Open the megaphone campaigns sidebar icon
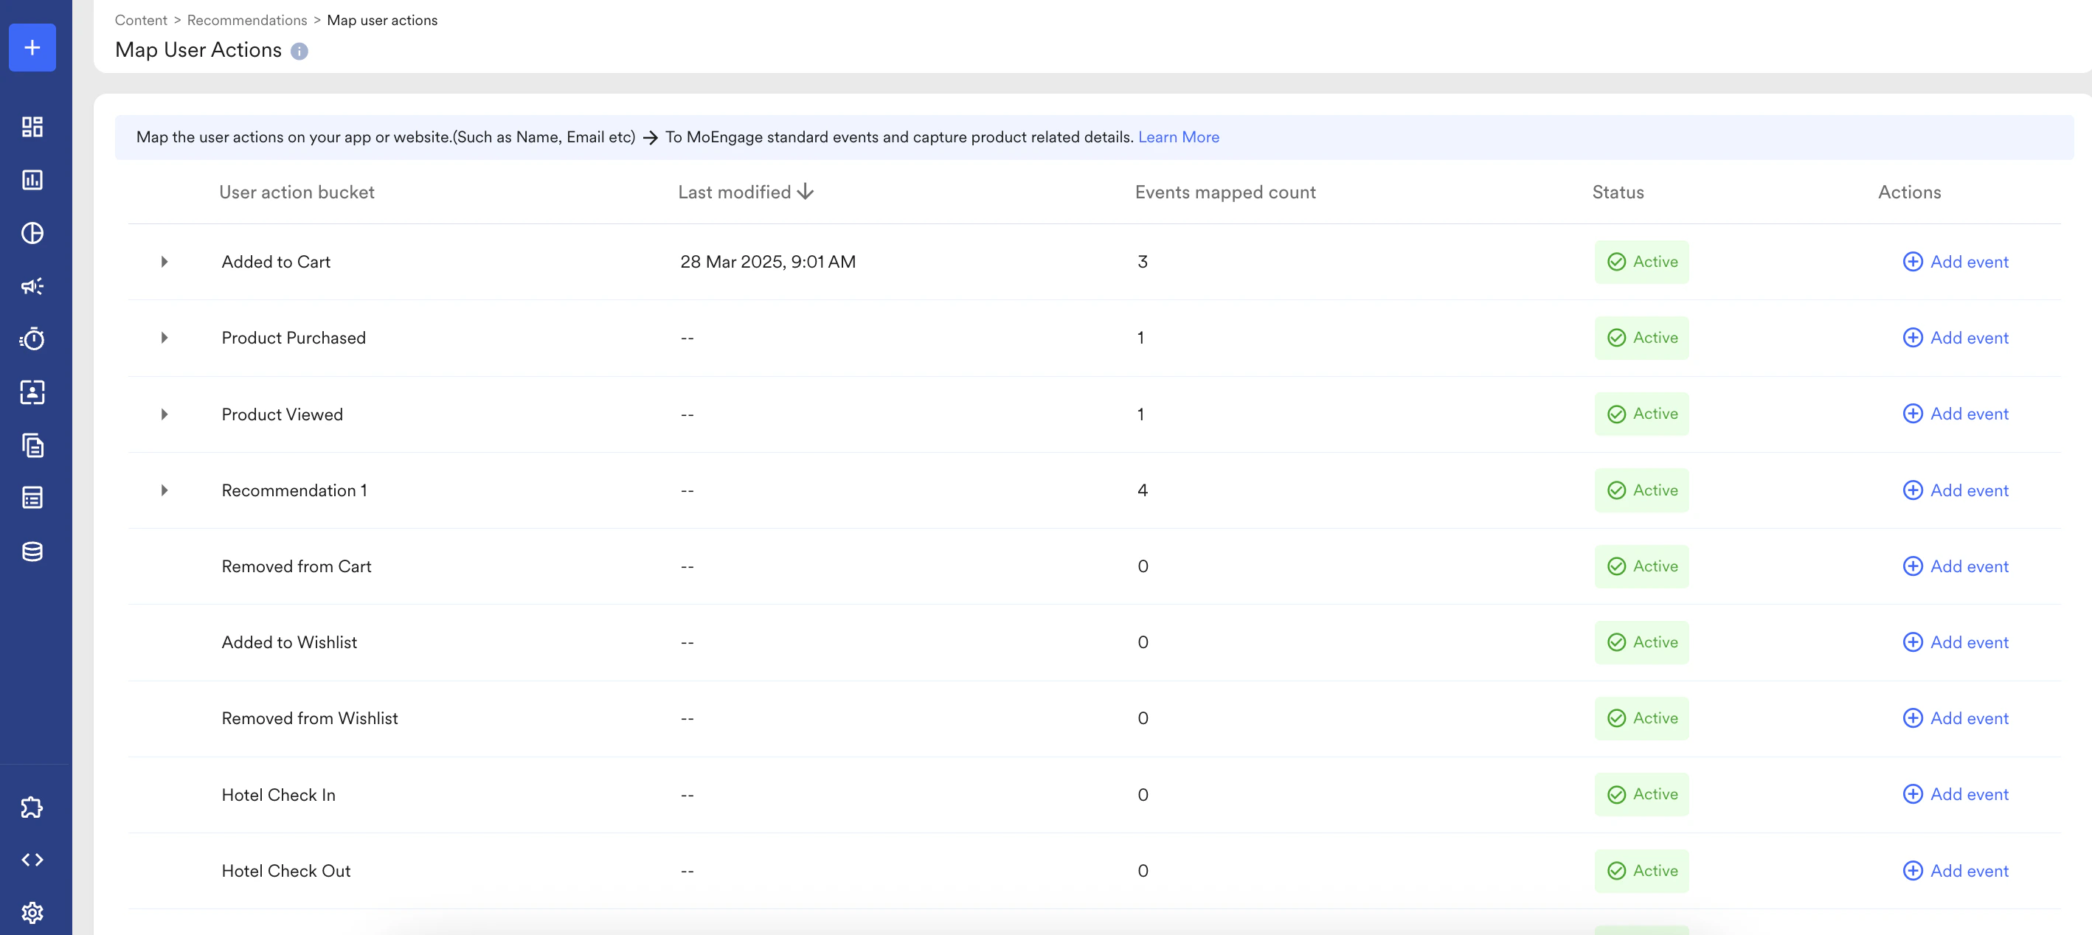Viewport: 2092px width, 935px height. pyautogui.click(x=32, y=285)
